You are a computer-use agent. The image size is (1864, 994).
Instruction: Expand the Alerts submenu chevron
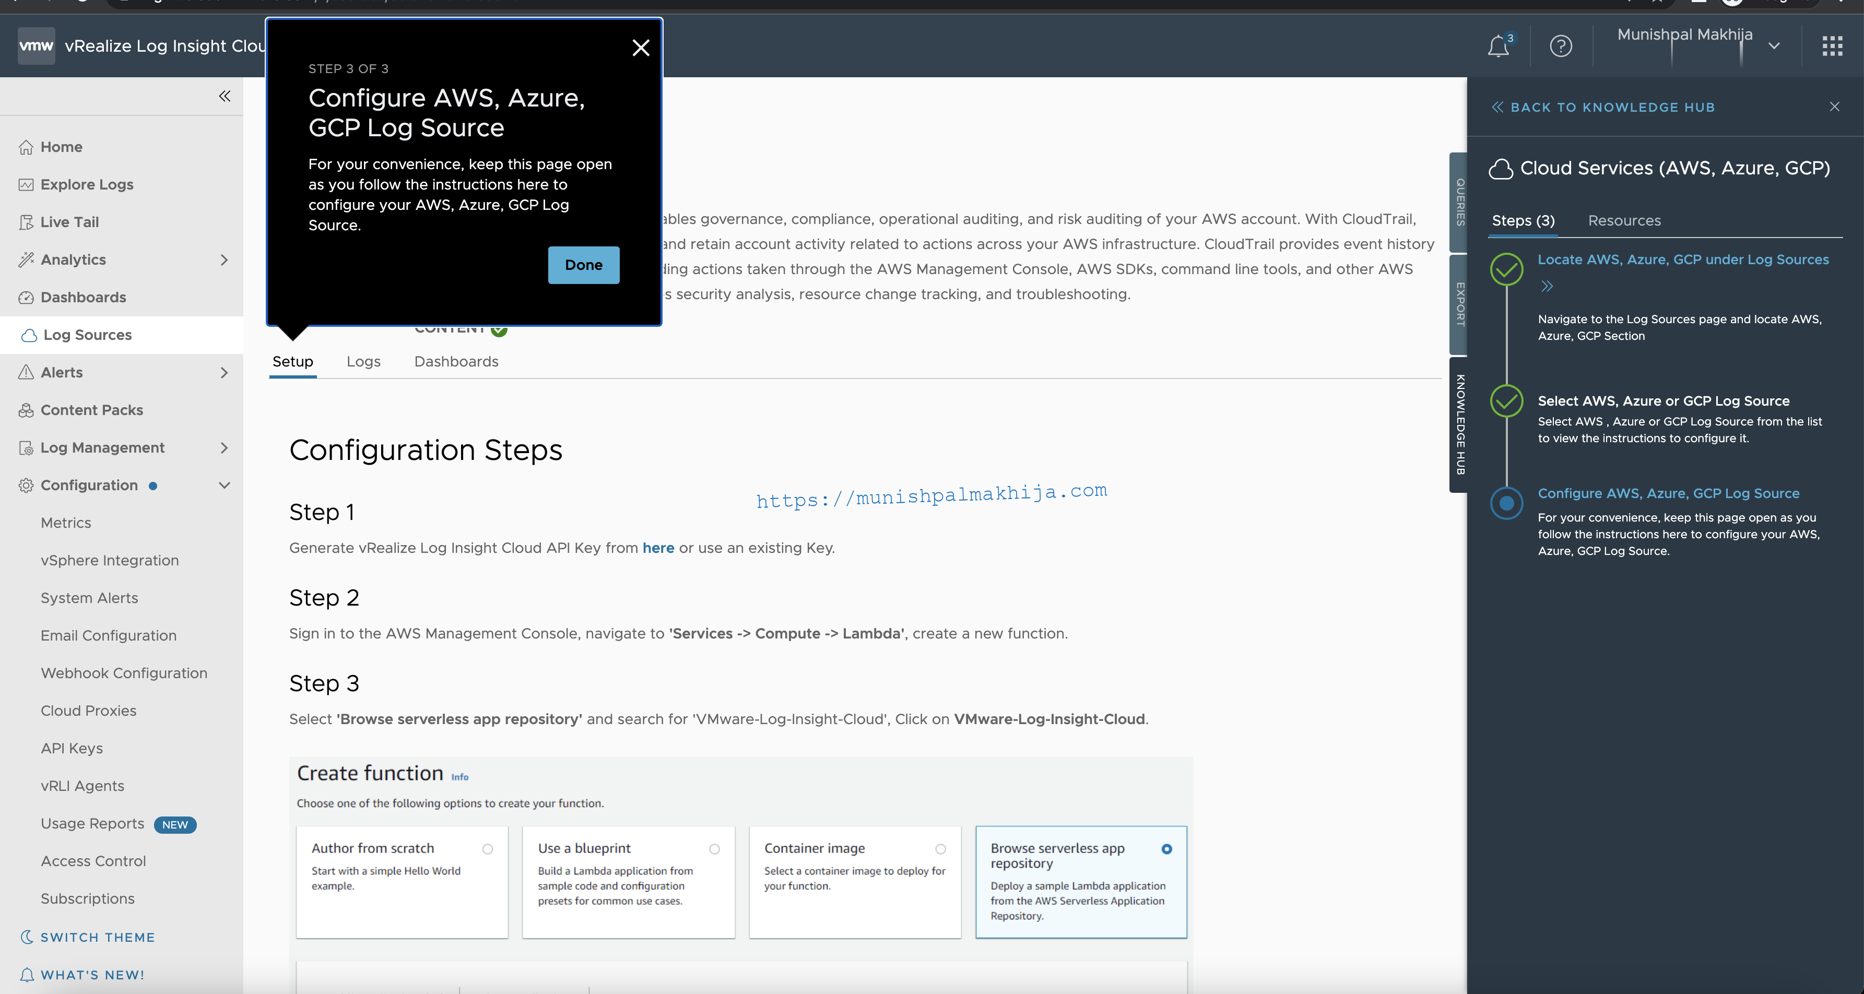[x=225, y=373]
